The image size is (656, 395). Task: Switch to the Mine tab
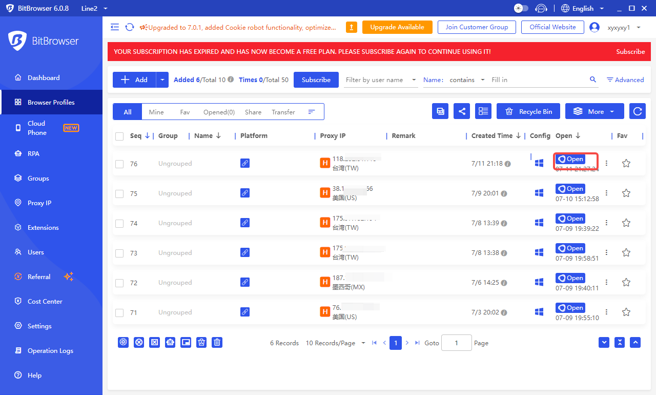[x=156, y=112]
